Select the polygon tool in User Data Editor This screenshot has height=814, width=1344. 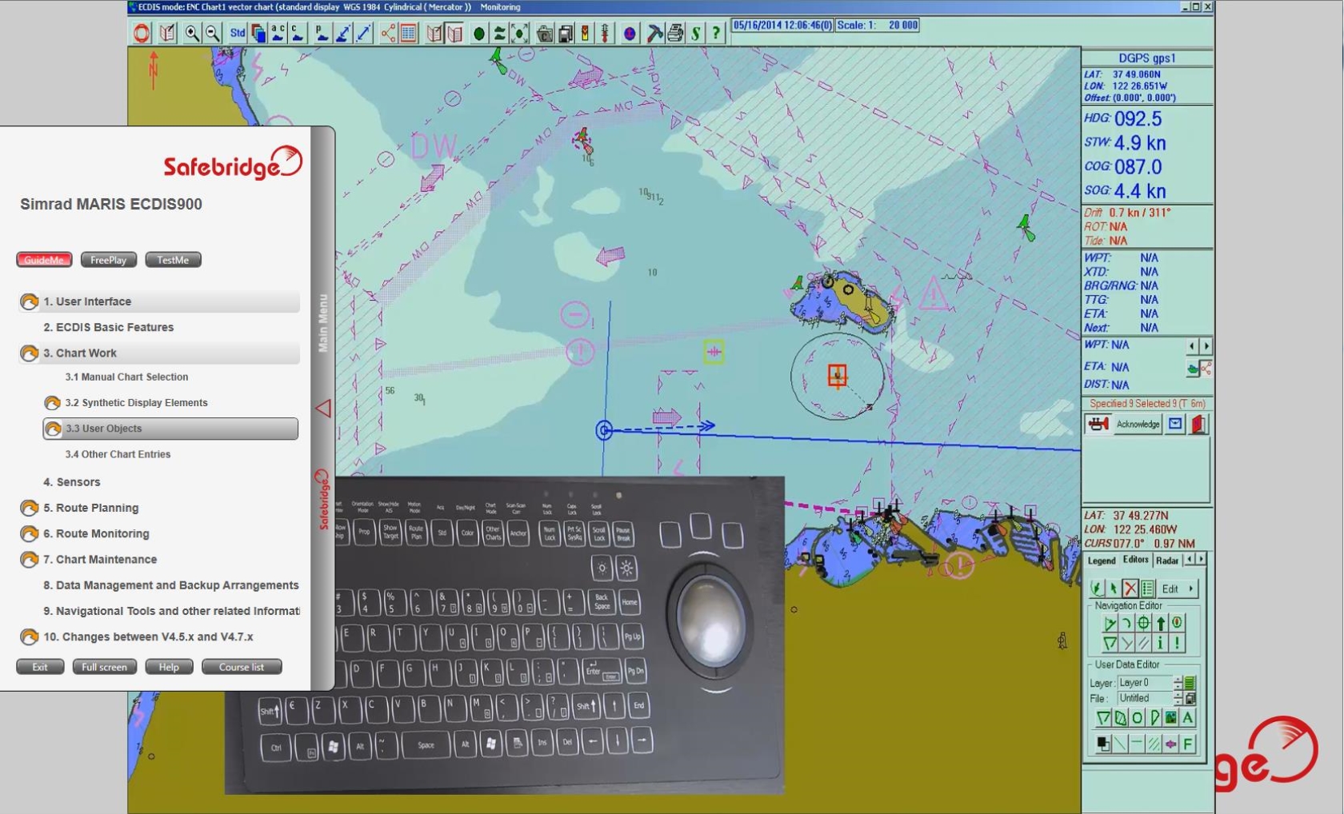1122,718
